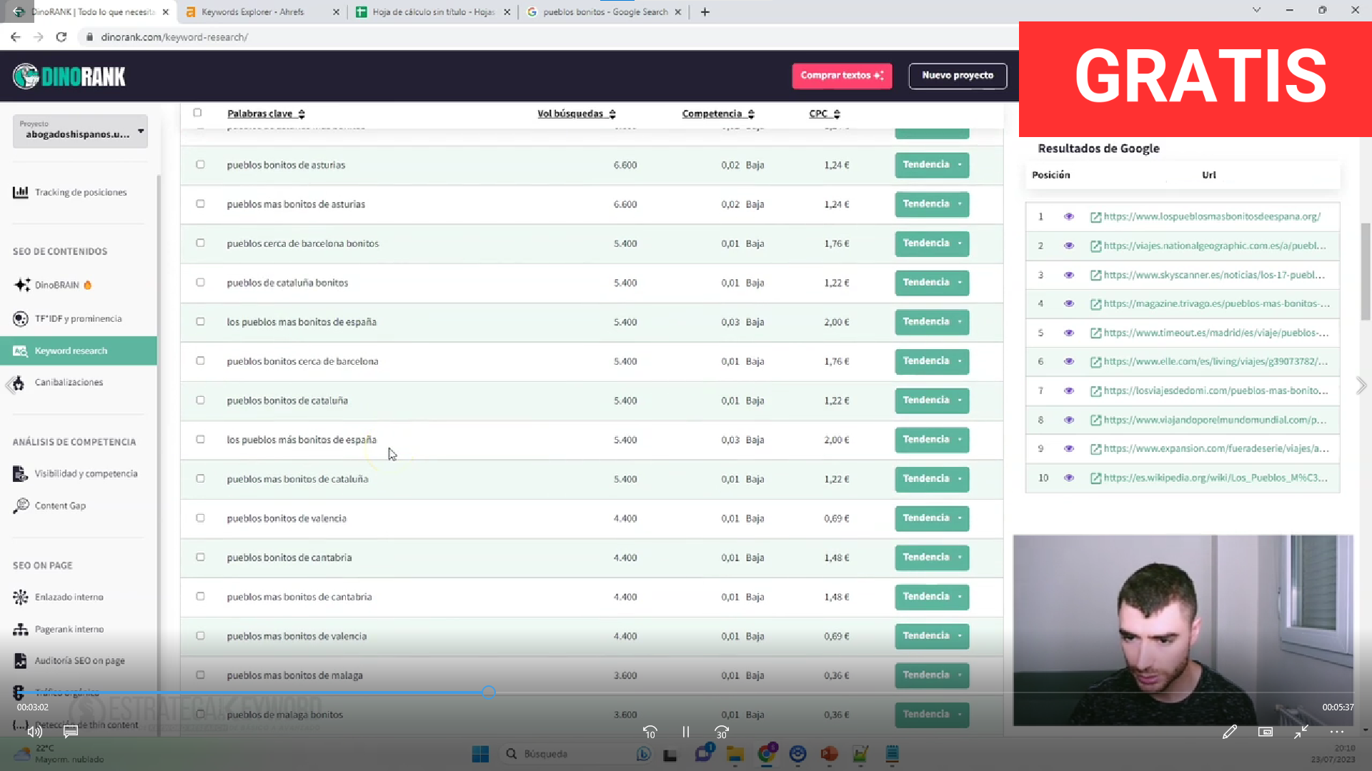
Task: Toggle captions icon in player
Action: point(70,732)
